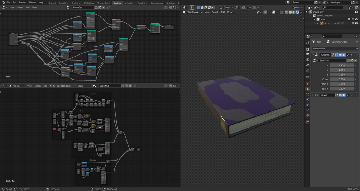Viewport: 360px width, 191px height.
Task: Click the Book.Mat material name field
Action: coord(110,86)
